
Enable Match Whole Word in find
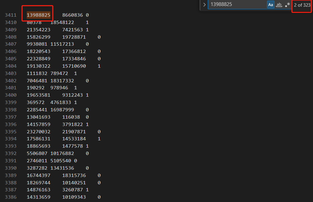click(x=279, y=5)
